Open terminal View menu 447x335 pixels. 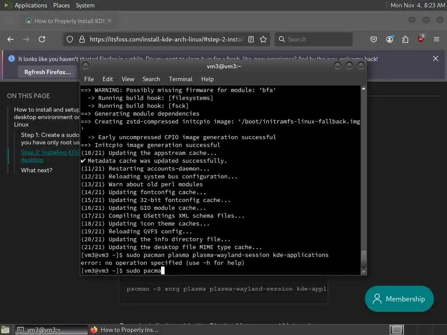click(x=128, y=79)
